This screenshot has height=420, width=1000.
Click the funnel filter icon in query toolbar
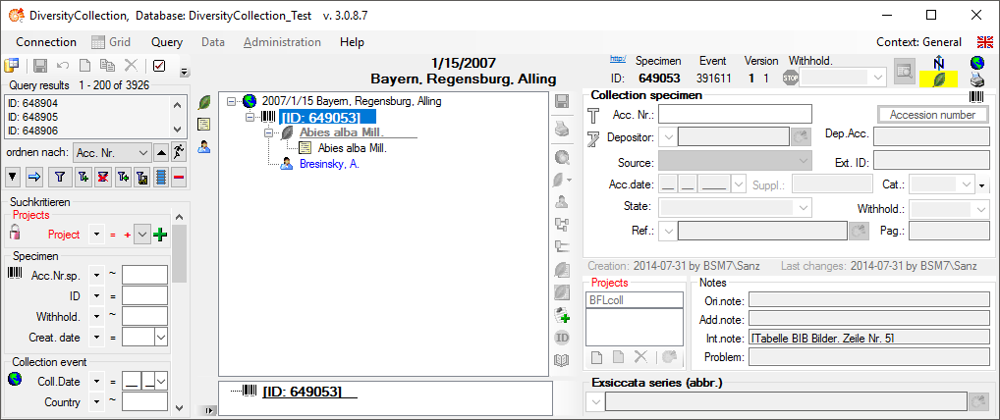pos(59,177)
